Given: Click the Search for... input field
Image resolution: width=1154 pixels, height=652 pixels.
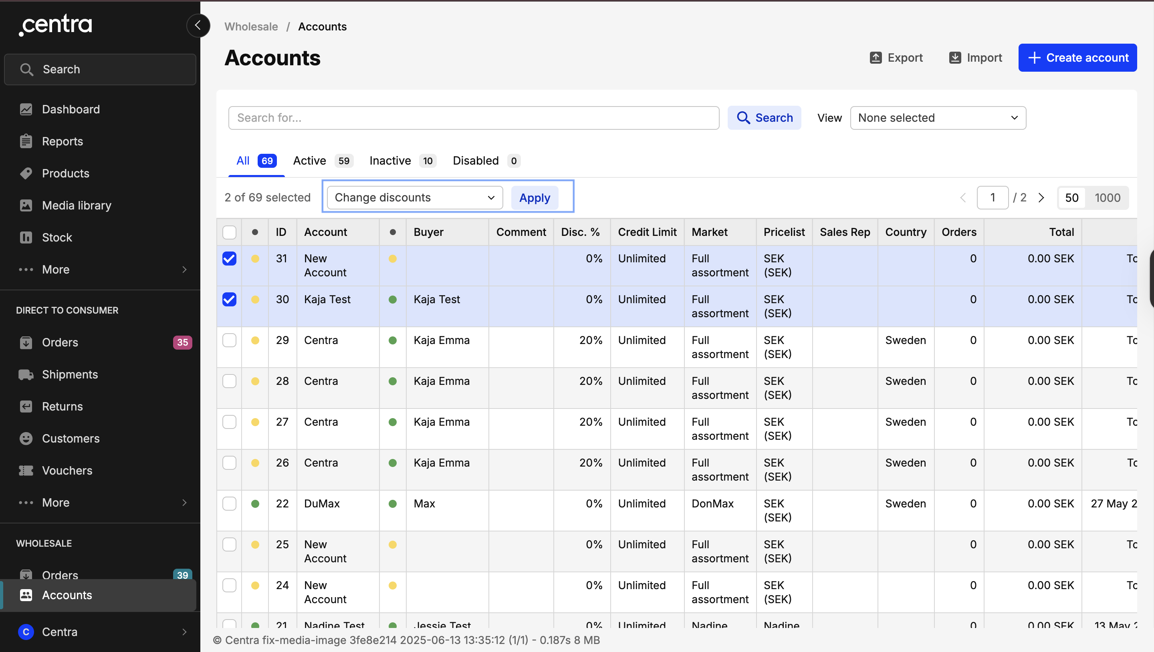Looking at the screenshot, I should (x=474, y=118).
